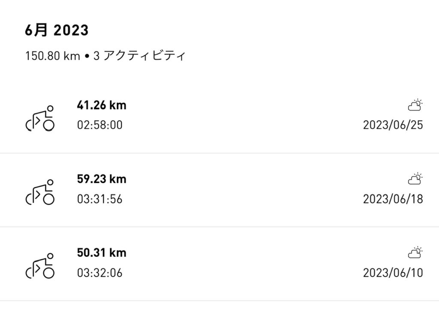Open the 50.31 km activity
This screenshot has width=439, height=329.
pos(102,252)
